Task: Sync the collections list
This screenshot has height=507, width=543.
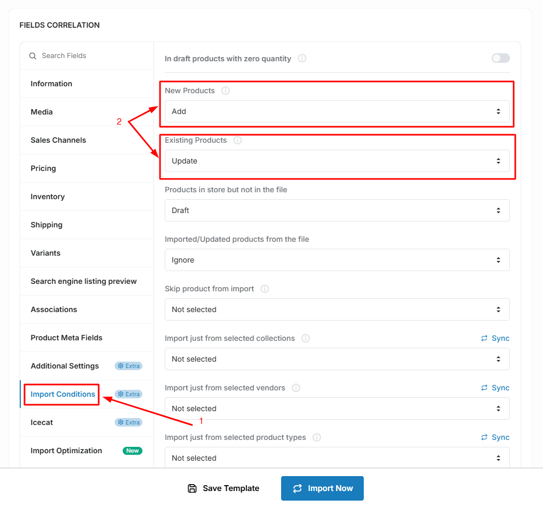Action: pyautogui.click(x=495, y=338)
